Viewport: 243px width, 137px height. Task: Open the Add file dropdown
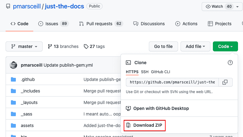tap(195, 46)
